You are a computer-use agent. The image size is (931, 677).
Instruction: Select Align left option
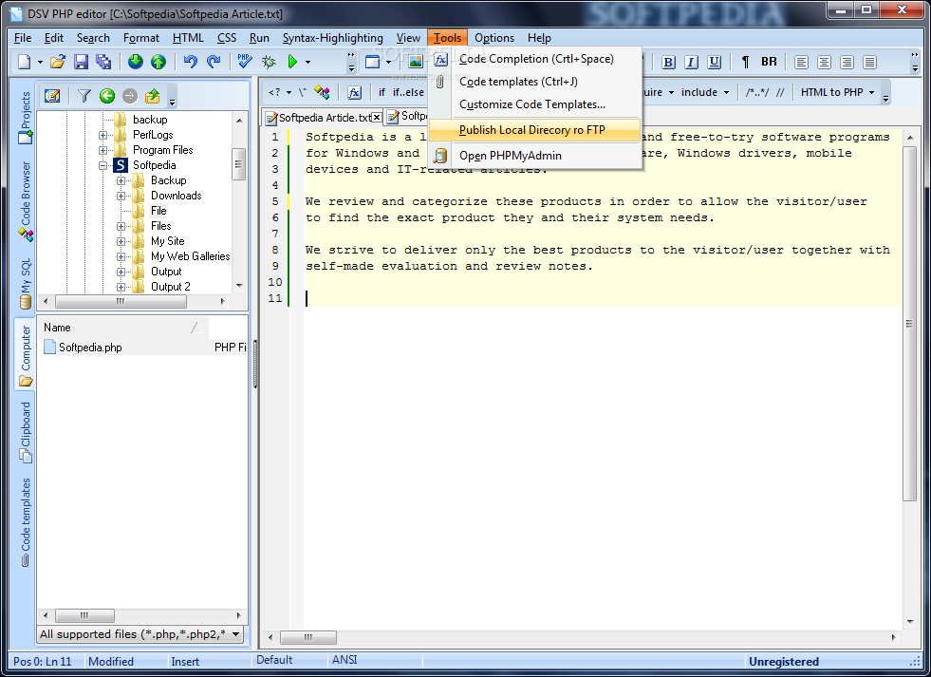801,62
